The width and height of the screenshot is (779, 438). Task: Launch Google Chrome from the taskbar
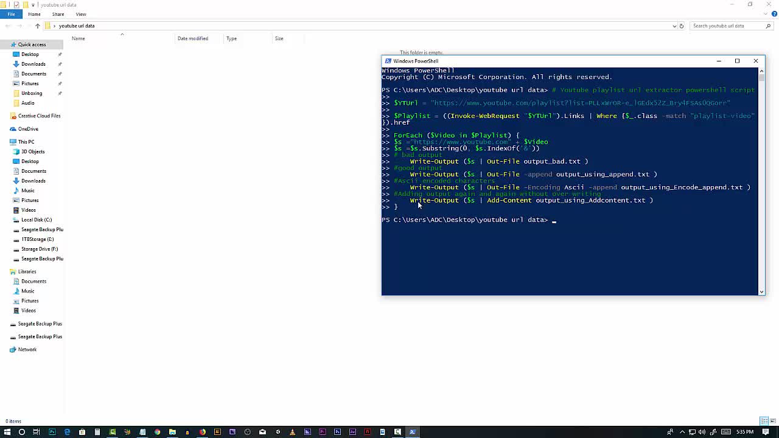tap(157, 432)
